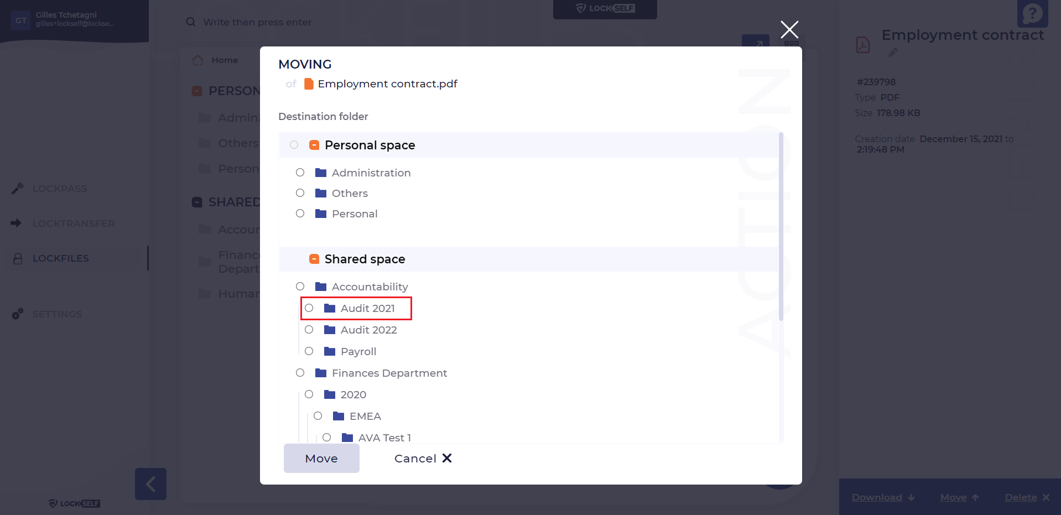Open LOCKTRANSFER in the sidebar
1061x515 pixels.
point(74,223)
